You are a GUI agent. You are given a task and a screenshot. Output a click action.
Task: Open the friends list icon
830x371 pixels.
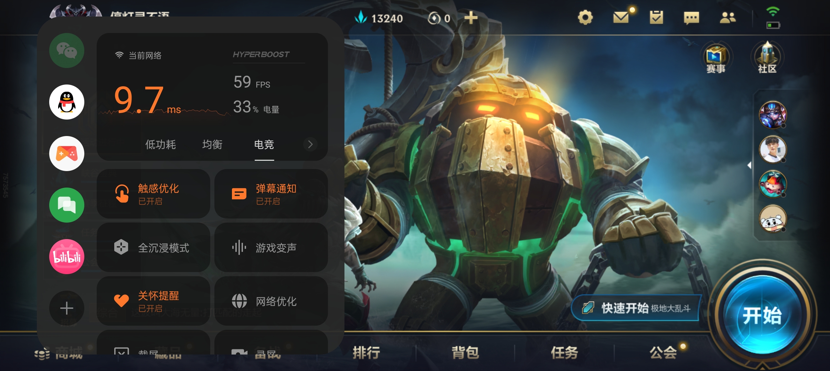(x=727, y=18)
